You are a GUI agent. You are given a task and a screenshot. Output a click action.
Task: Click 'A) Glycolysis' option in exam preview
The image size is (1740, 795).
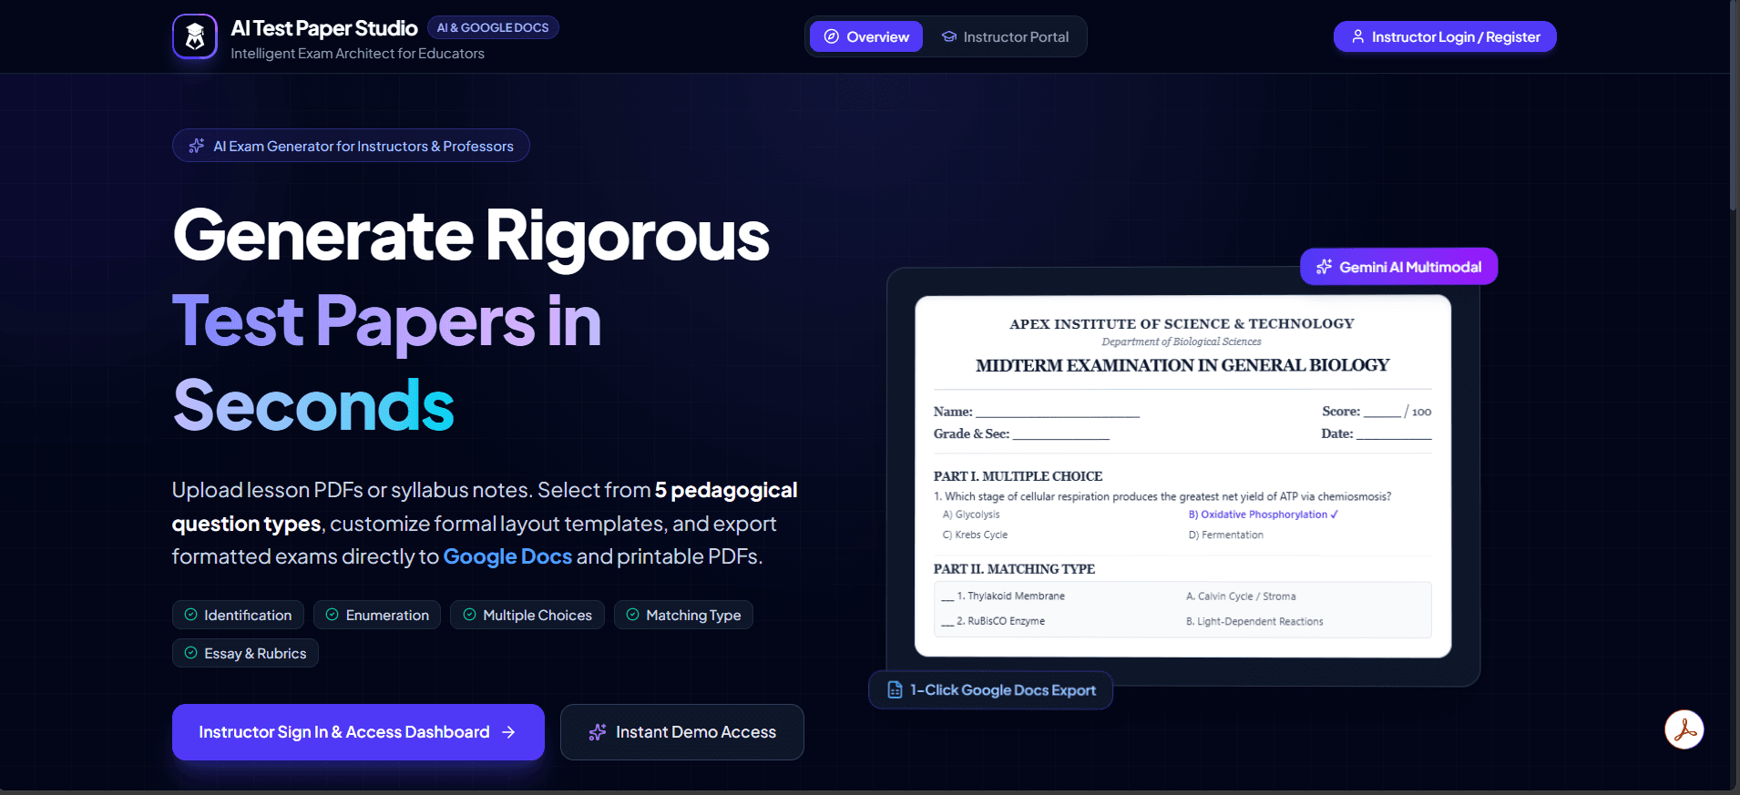click(x=971, y=515)
